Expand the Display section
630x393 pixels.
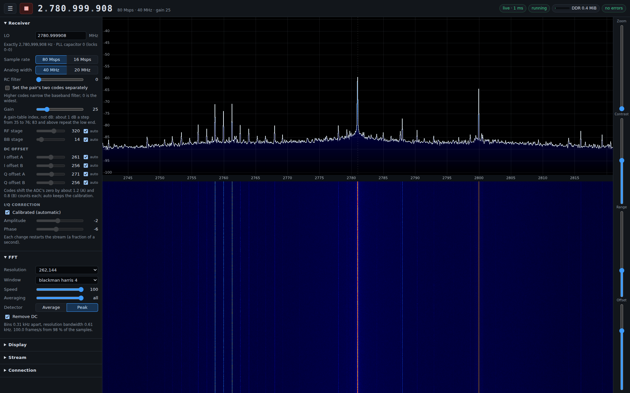click(15, 345)
